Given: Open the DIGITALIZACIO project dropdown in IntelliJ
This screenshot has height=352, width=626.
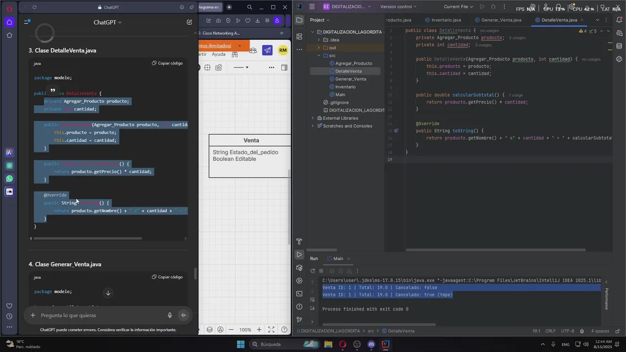Looking at the screenshot, I should click(347, 7).
